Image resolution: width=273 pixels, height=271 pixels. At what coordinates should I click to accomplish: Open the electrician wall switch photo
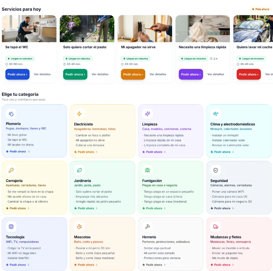pyautogui.click(x=145, y=28)
